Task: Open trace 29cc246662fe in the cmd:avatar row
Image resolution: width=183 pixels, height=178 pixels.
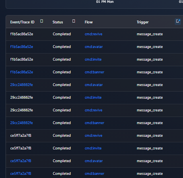Action: click(x=21, y=85)
